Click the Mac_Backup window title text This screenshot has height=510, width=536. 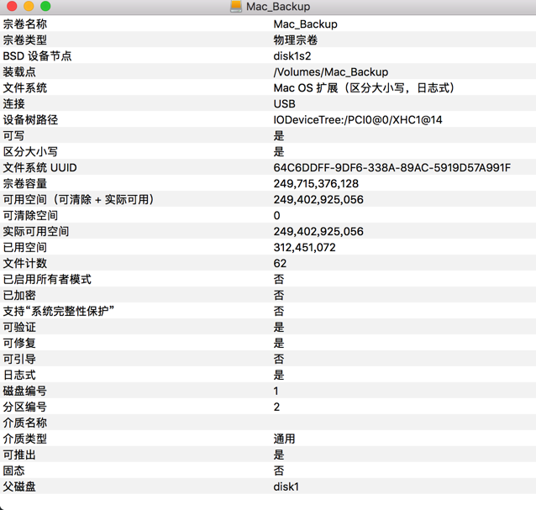[x=278, y=7]
